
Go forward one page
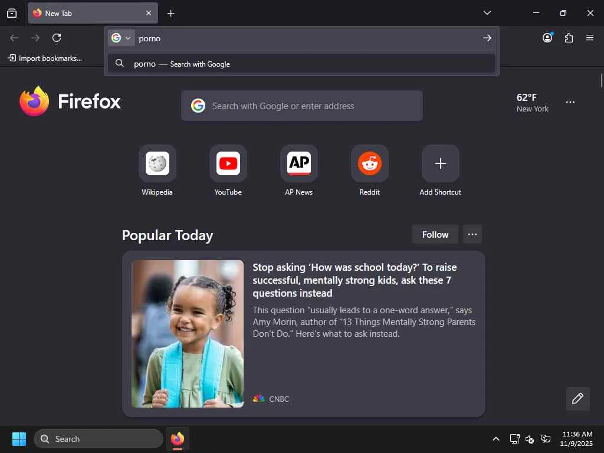pyautogui.click(x=35, y=38)
